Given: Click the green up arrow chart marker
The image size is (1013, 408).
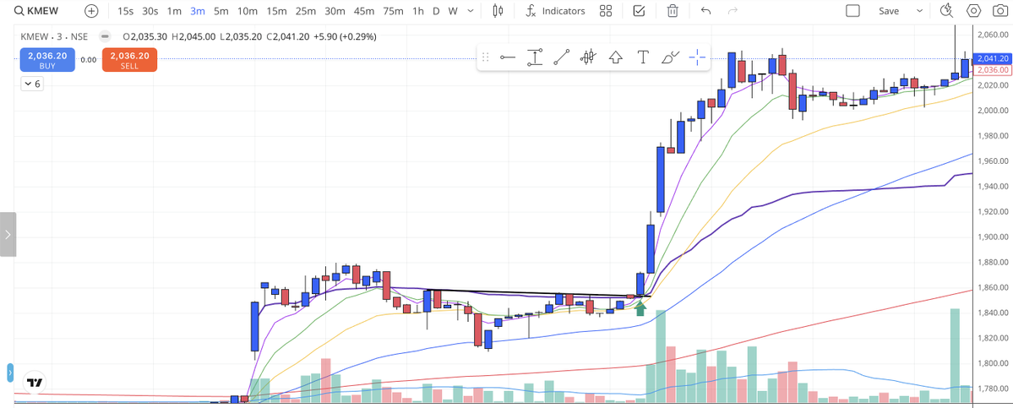Looking at the screenshot, I should click(640, 308).
